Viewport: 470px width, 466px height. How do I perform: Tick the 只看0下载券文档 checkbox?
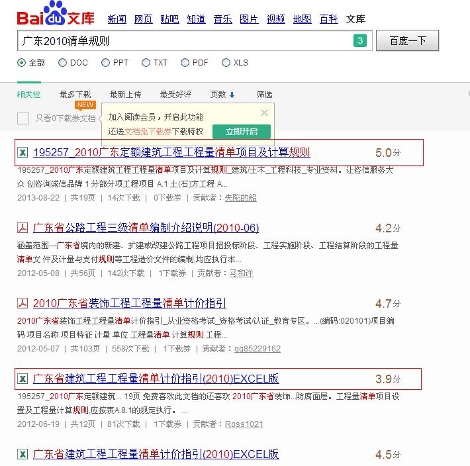coord(23,118)
